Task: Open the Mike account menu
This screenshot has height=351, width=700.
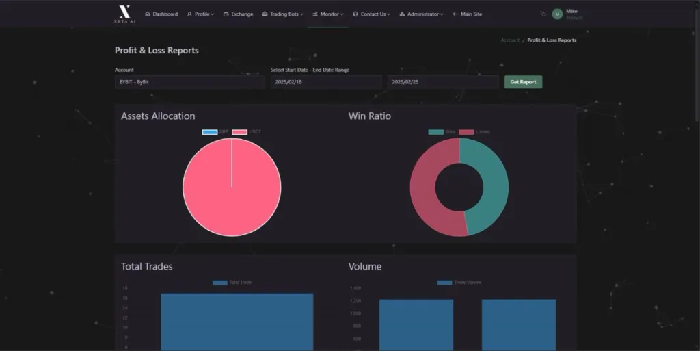Action: click(574, 14)
